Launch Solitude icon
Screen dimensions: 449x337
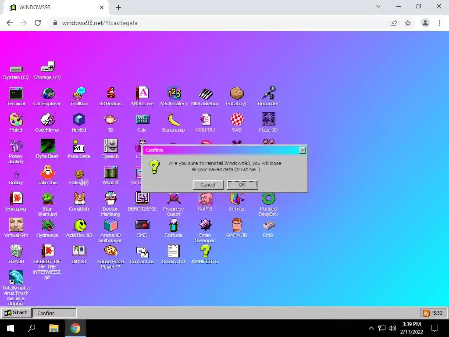click(174, 225)
